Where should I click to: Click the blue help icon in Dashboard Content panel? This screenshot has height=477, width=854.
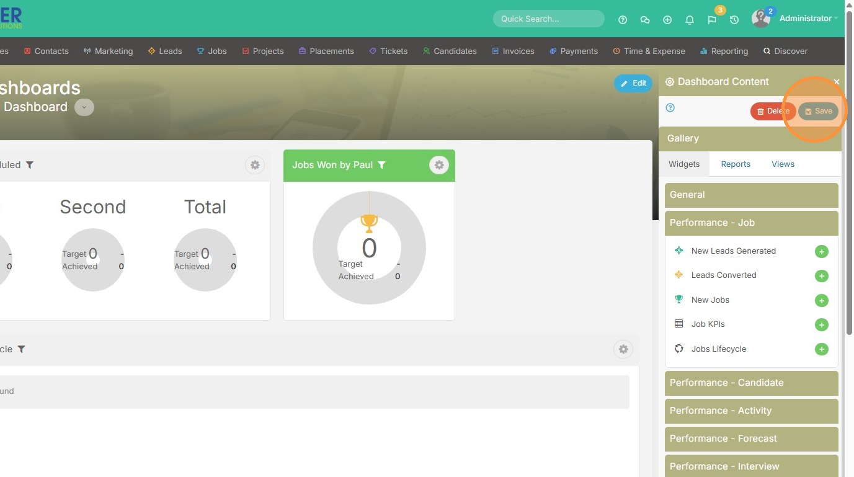[670, 108]
